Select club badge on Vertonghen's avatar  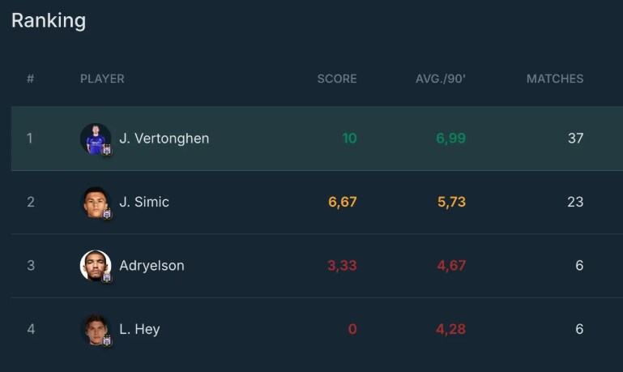coord(107,150)
